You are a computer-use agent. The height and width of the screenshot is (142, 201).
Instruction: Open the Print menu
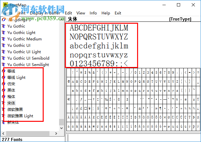click(21, 13)
